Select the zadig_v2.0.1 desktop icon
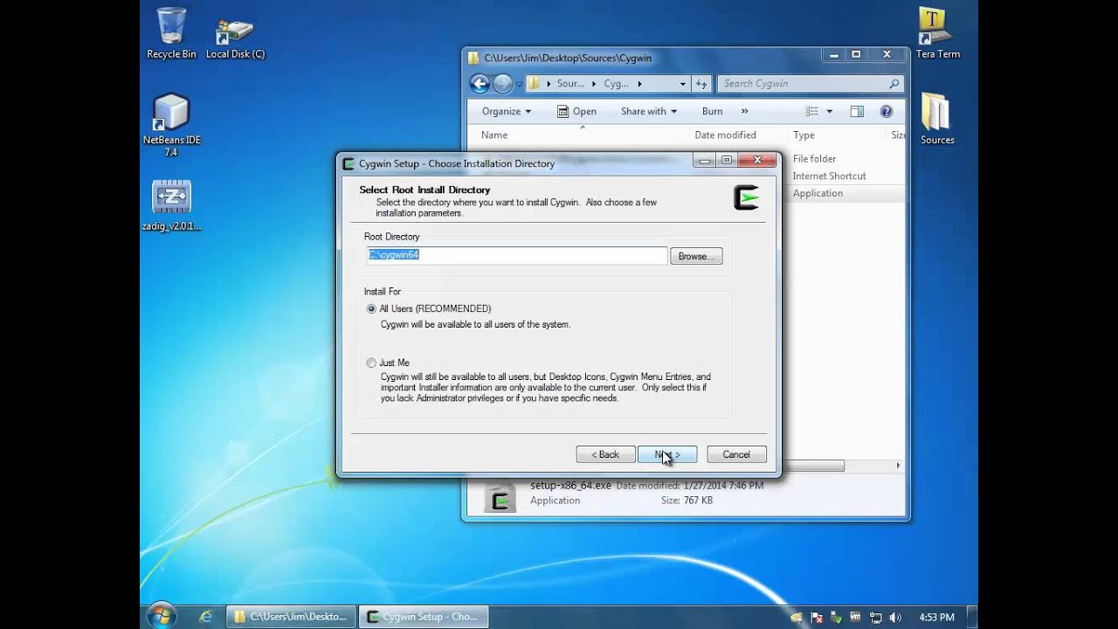This screenshot has width=1118, height=629. pos(171,206)
